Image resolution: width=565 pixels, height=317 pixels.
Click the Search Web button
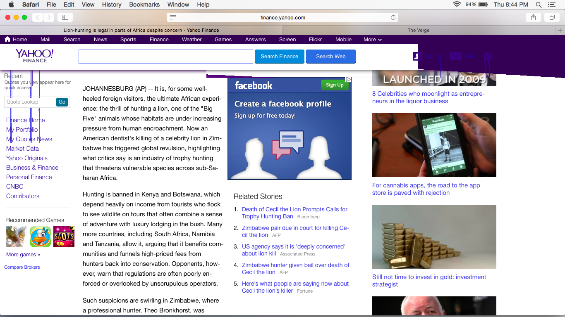(331, 57)
